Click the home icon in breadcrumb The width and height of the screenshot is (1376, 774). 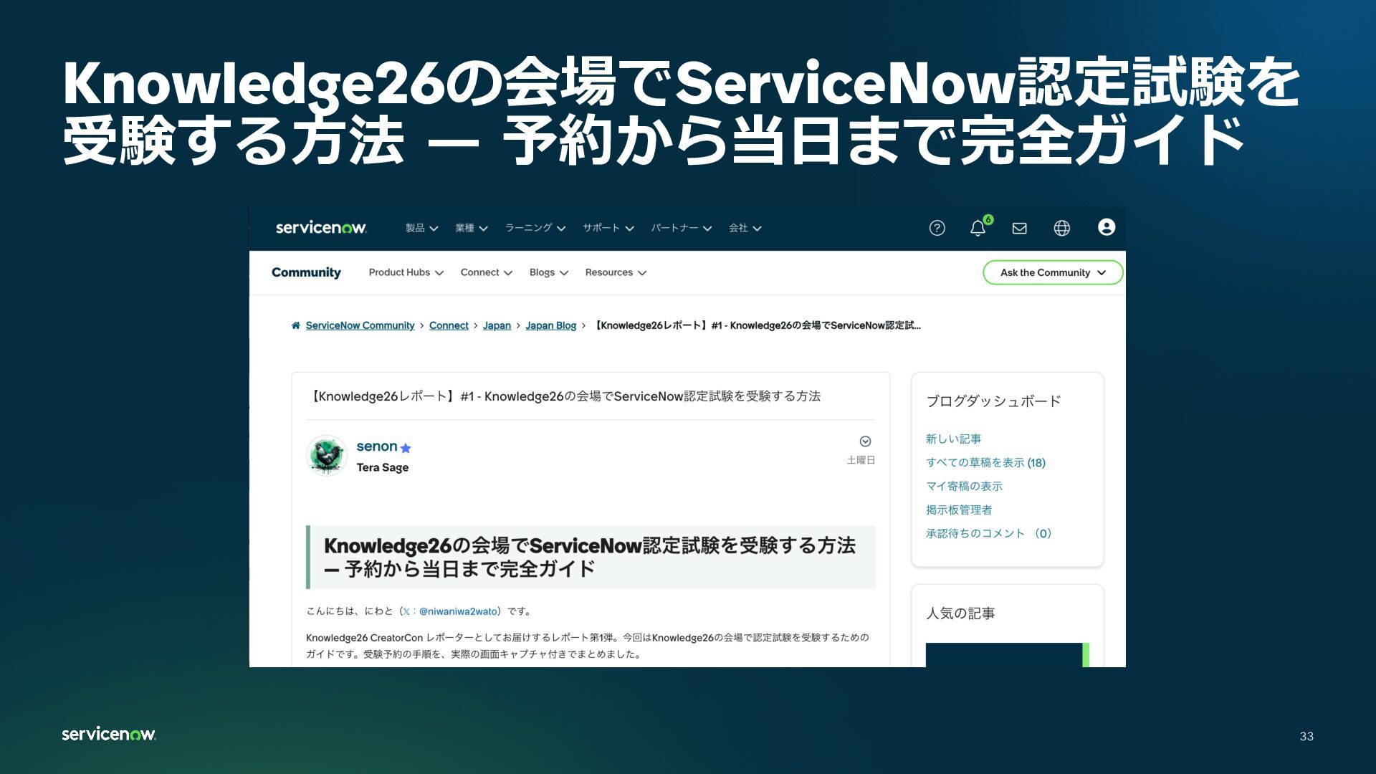coord(295,325)
